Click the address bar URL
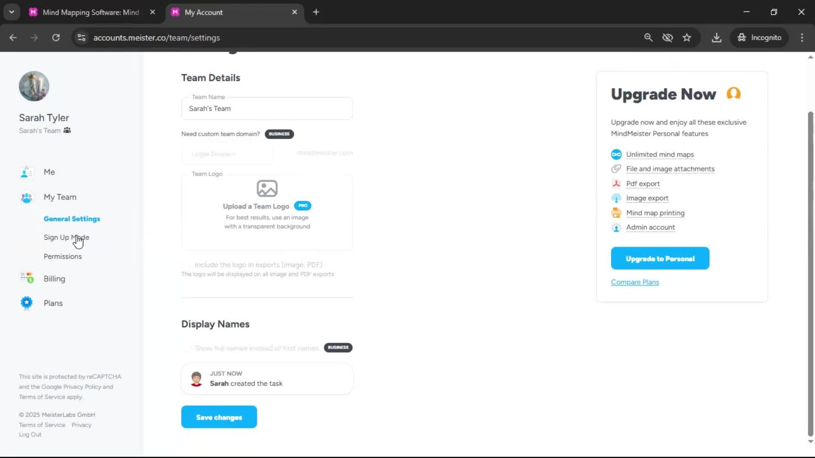The height and width of the screenshot is (458, 815). pos(157,38)
